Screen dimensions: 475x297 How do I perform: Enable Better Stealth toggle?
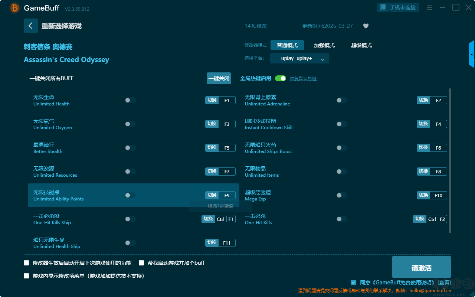pyautogui.click(x=130, y=148)
